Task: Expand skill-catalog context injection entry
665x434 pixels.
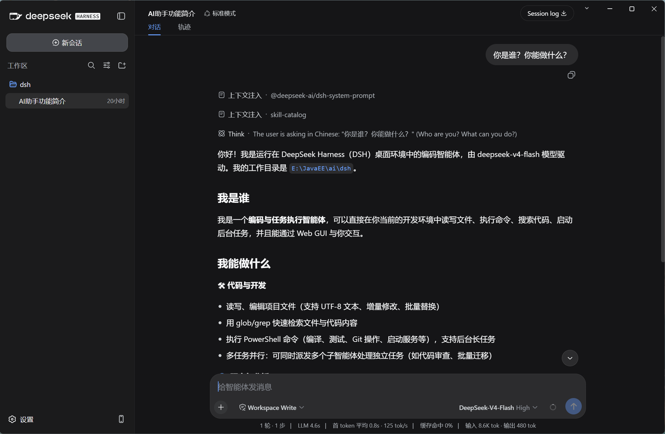Action: 262,115
